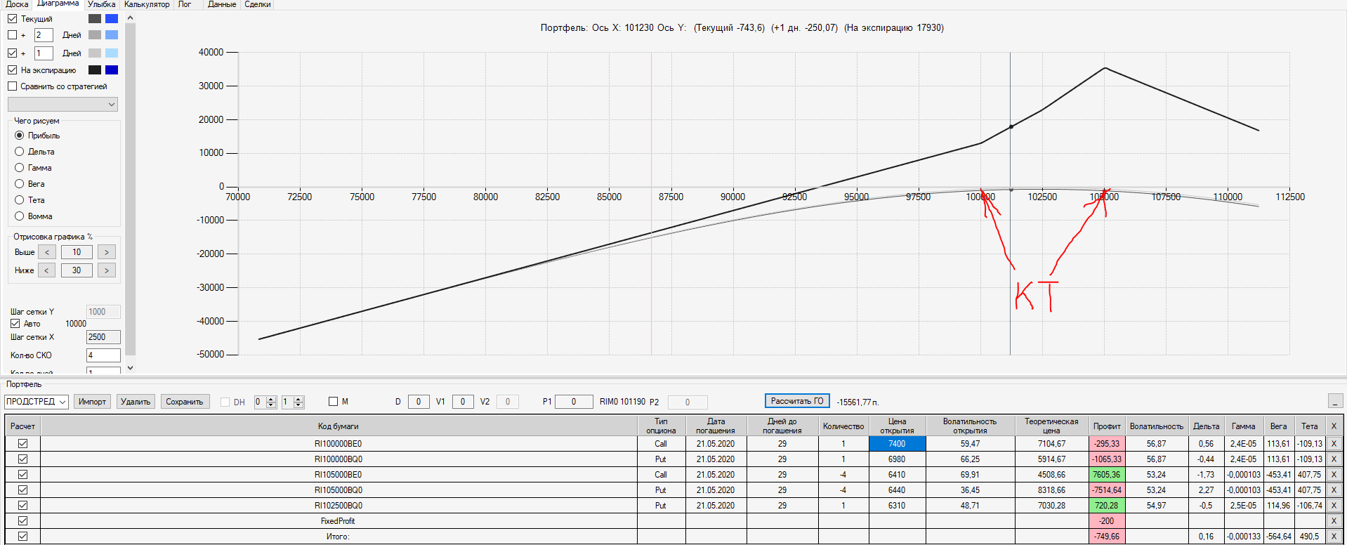Remove the RI105000BE0 Call row via X
Screen dimensions: 1347x545
tap(1334, 475)
